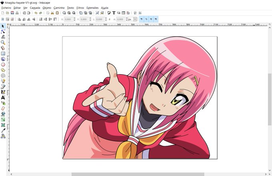Click the Cut scissors icon

pos(52,13)
